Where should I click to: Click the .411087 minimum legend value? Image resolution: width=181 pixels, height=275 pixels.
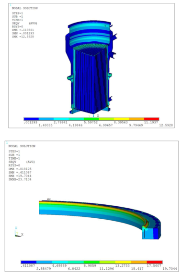(28, 265)
